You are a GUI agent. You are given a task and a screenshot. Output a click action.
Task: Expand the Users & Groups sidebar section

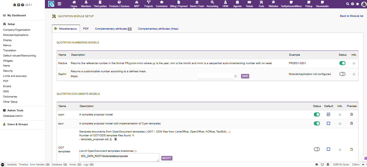(17, 124)
